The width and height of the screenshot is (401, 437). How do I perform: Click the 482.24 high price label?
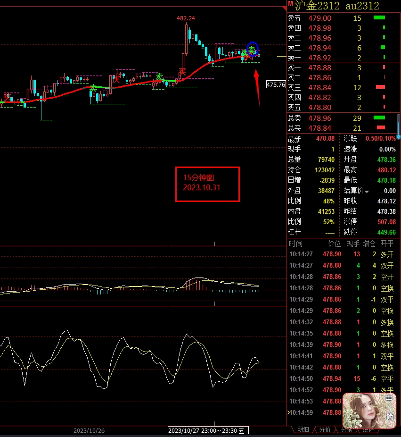[x=186, y=18]
